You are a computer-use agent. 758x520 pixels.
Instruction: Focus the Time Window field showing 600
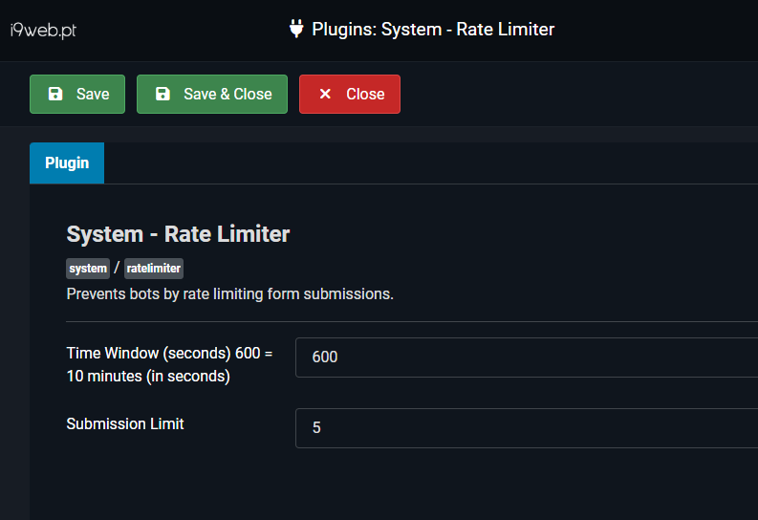(x=526, y=357)
